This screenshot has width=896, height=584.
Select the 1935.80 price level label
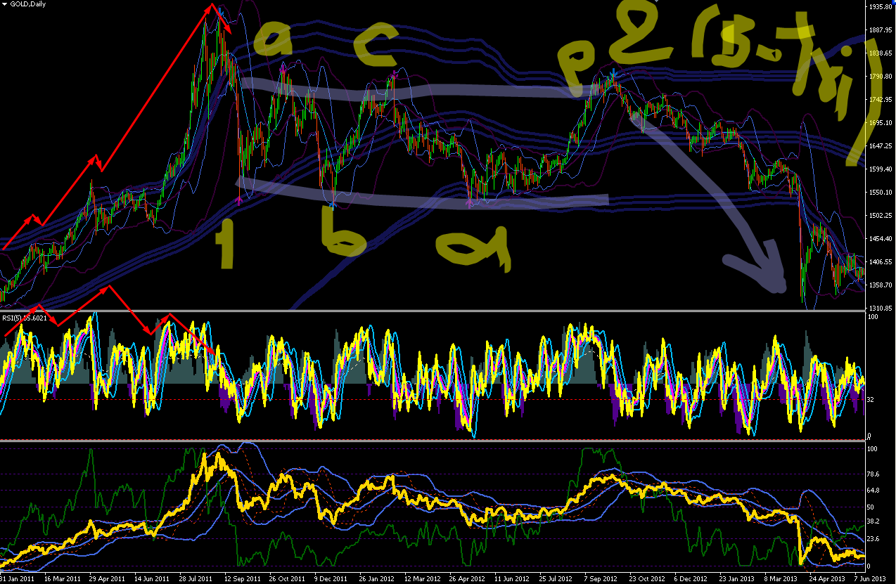[x=879, y=6]
